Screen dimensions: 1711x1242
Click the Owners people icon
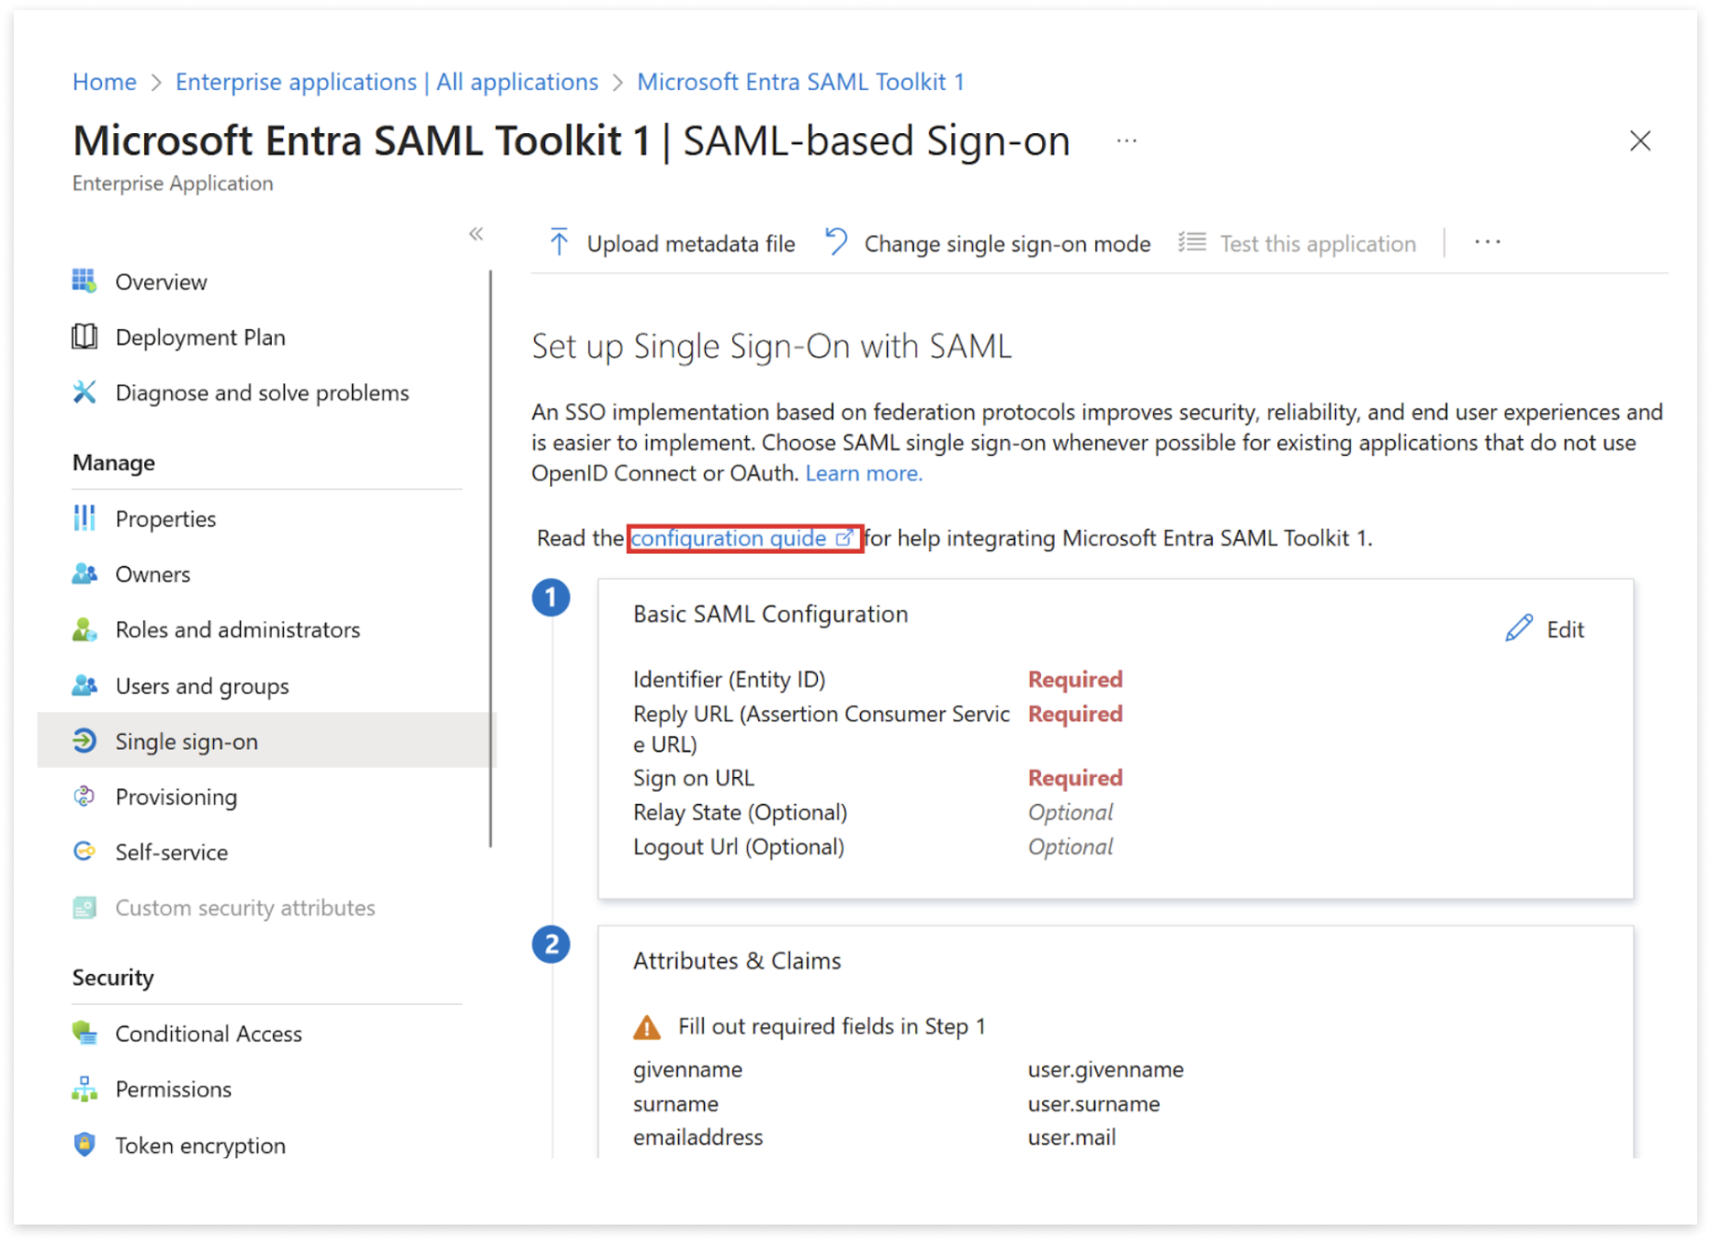(x=85, y=573)
